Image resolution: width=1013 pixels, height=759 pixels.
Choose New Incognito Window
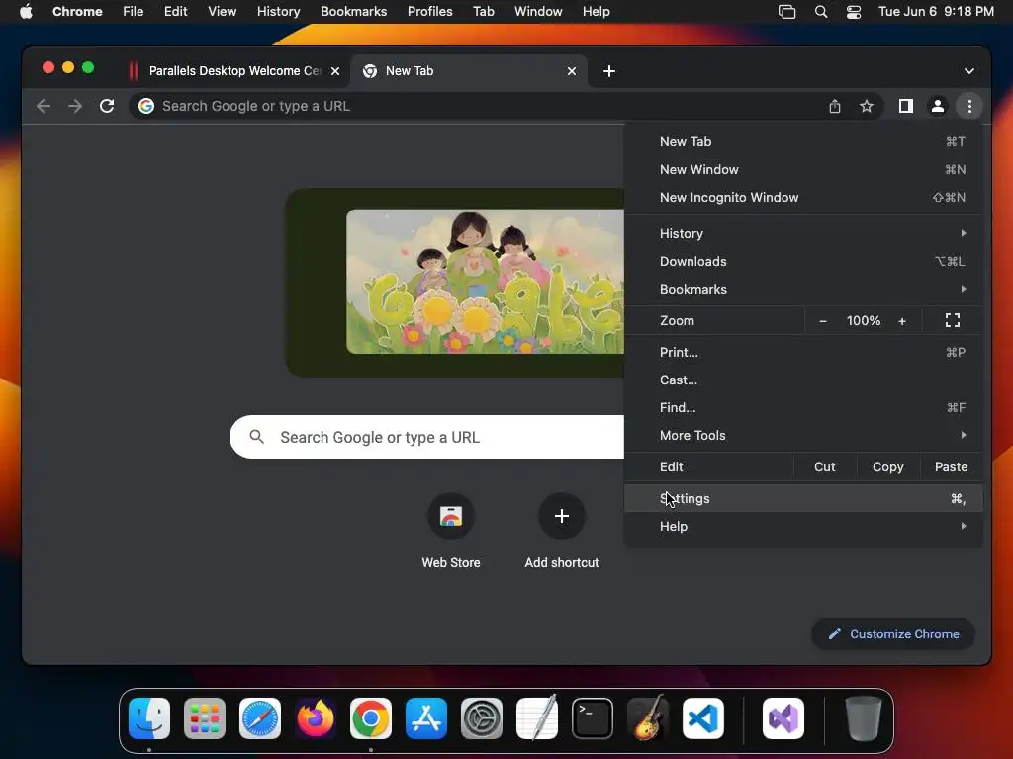coord(803,198)
